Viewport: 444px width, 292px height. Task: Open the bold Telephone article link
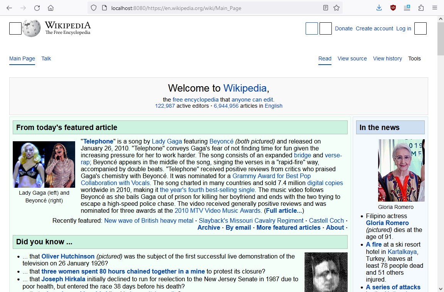click(x=98, y=141)
